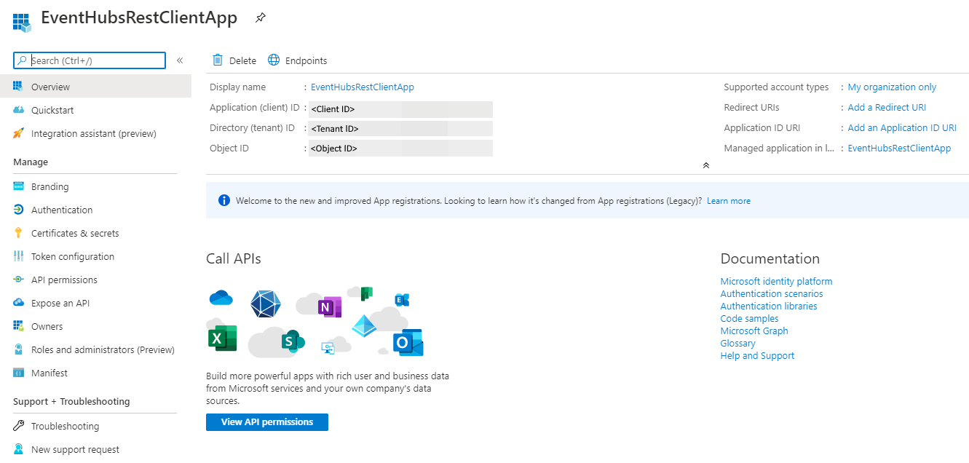Image resolution: width=969 pixels, height=463 pixels.
Task: Click the SharePoint icon in Call APIs
Action: tap(293, 340)
